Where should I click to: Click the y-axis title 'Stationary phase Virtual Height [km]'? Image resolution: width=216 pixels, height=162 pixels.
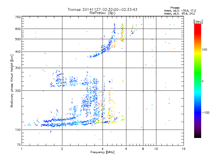(x=12, y=81)
